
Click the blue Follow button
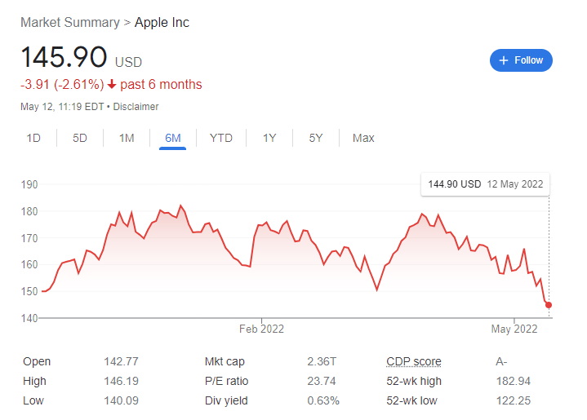click(x=521, y=60)
